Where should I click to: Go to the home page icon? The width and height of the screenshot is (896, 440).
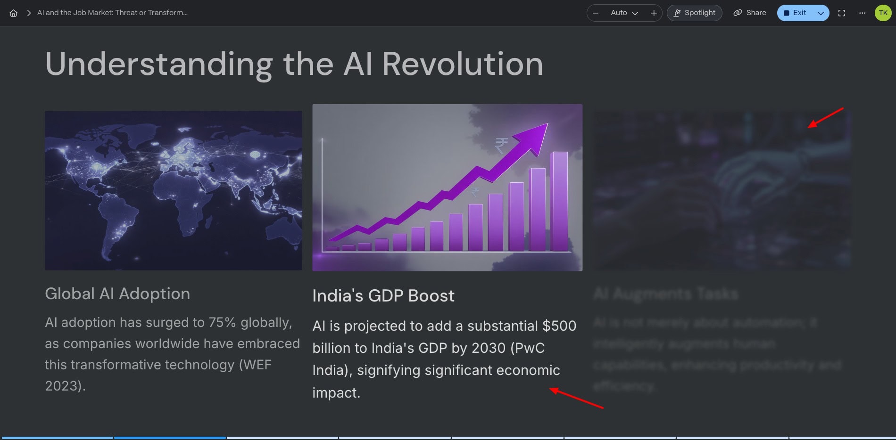14,13
